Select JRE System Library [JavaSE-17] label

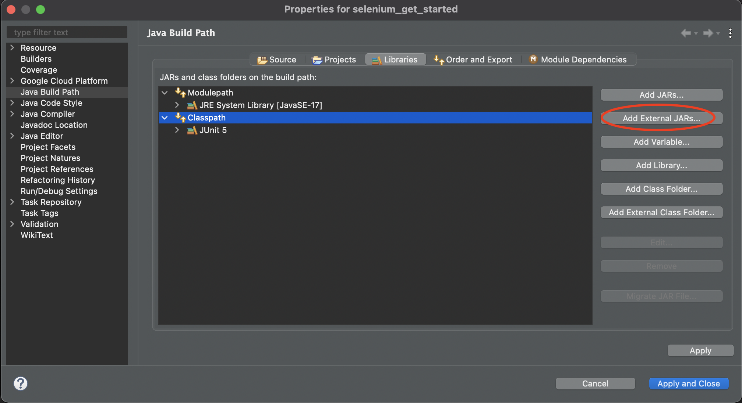[x=261, y=105]
